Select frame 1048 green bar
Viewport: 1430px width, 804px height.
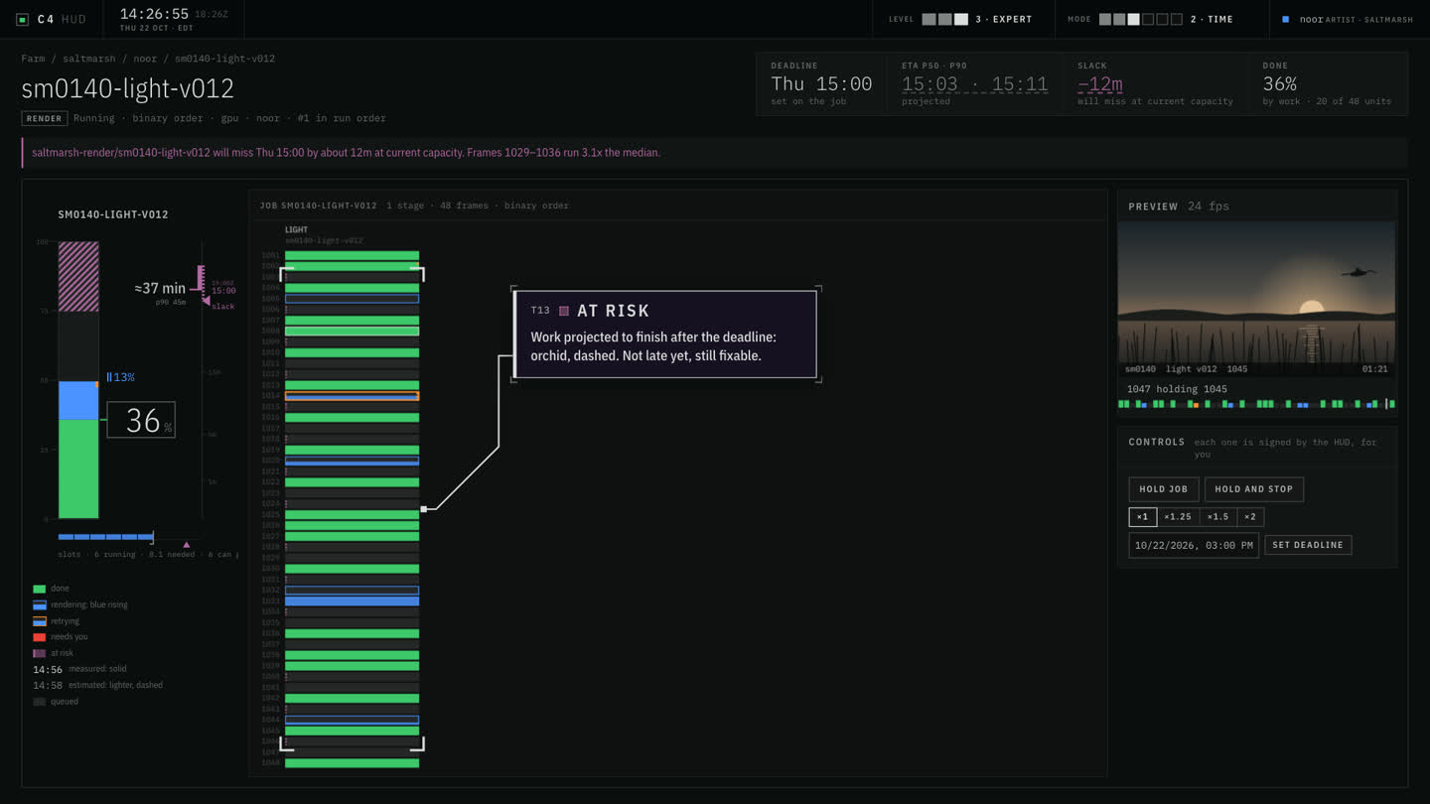(x=352, y=763)
